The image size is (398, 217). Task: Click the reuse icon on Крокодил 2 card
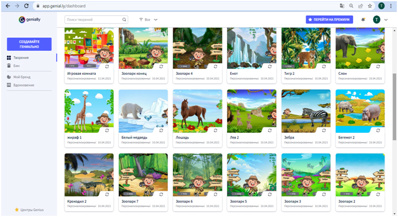(x=107, y=194)
